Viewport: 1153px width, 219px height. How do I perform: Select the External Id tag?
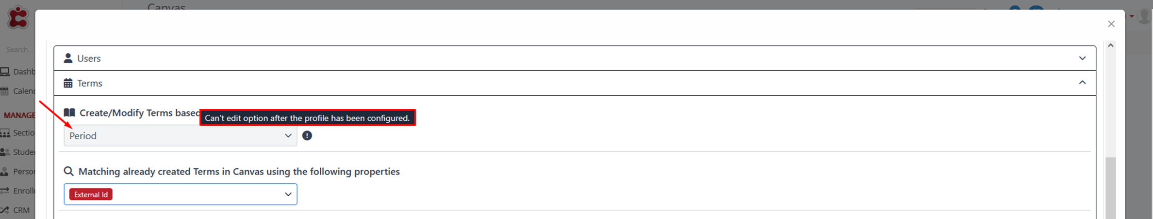(91, 194)
